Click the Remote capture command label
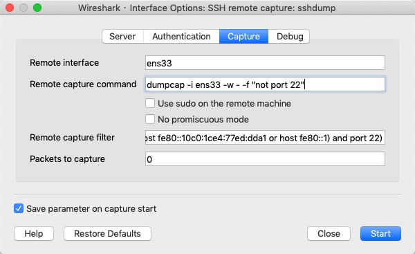Screen dimensions: 415x254 [83, 84]
